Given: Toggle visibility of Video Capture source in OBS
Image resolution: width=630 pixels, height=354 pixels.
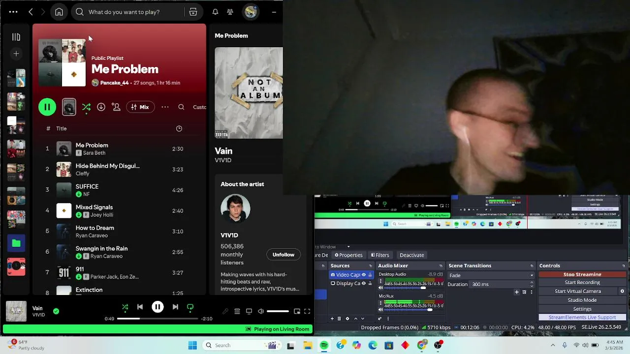Looking at the screenshot, I should 364,275.
